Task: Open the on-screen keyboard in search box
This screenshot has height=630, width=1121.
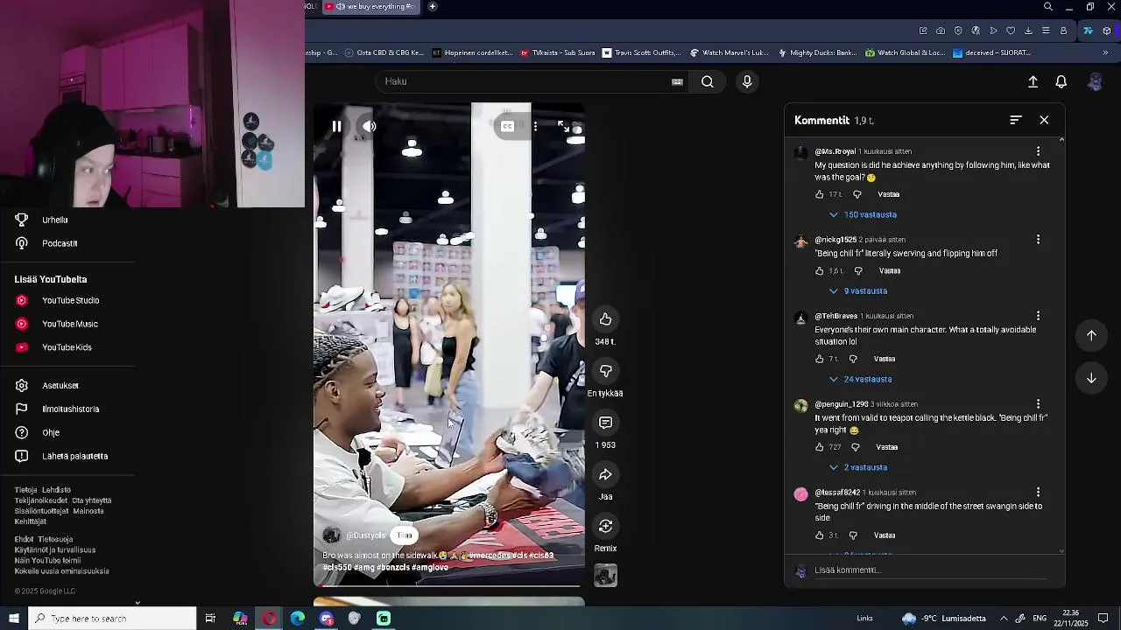Action: [677, 81]
